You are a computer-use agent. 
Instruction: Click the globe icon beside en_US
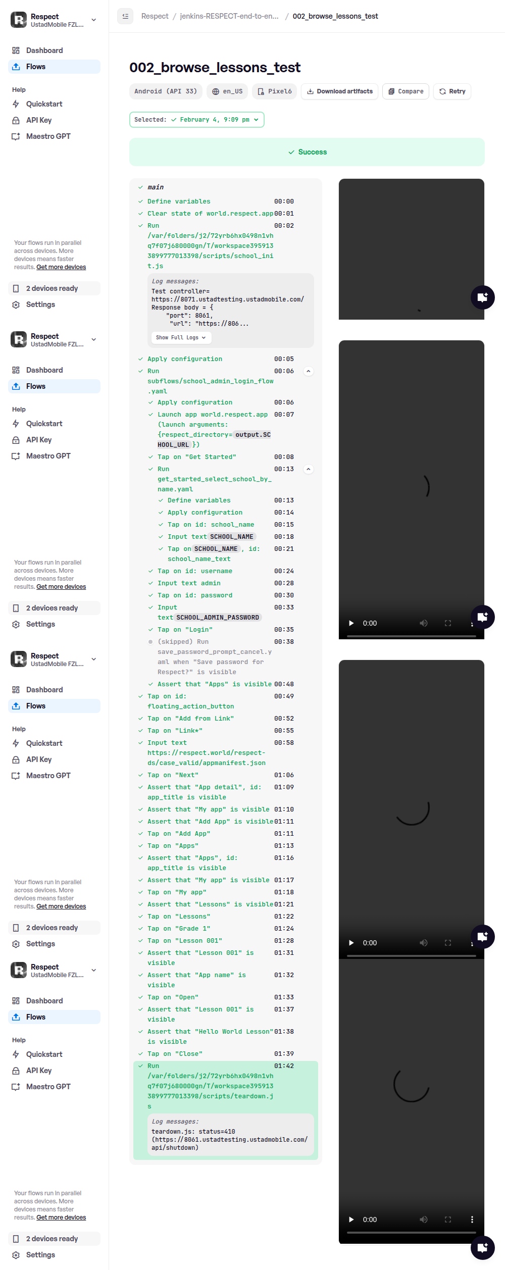(x=216, y=91)
